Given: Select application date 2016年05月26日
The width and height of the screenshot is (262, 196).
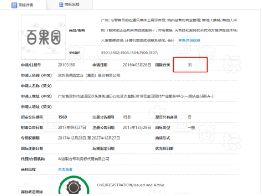Looking at the screenshot, I should (x=137, y=65).
